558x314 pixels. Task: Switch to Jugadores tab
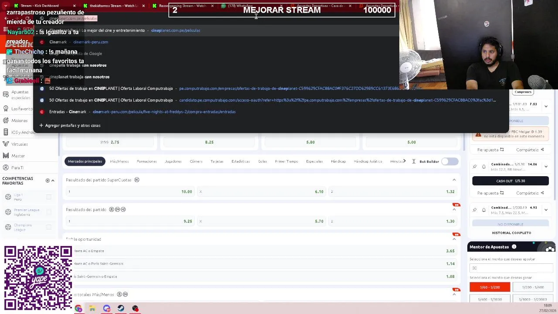(173, 161)
